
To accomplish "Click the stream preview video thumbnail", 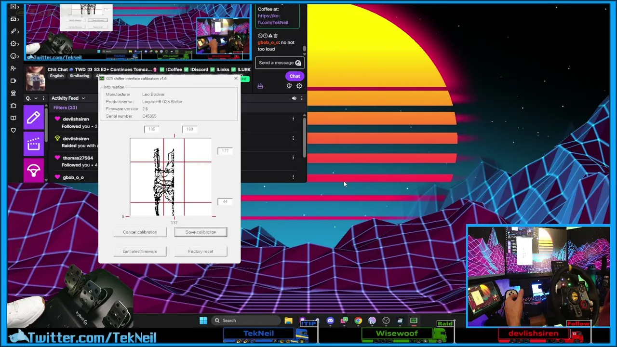I will pyautogui.click(x=138, y=33).
